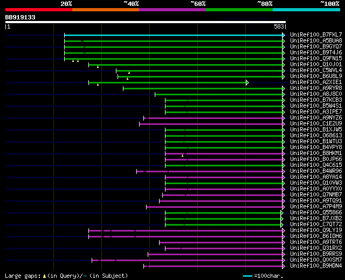Click the UniRef100_B7FKL7 hit label
The image size is (345, 280).
coord(316,34)
